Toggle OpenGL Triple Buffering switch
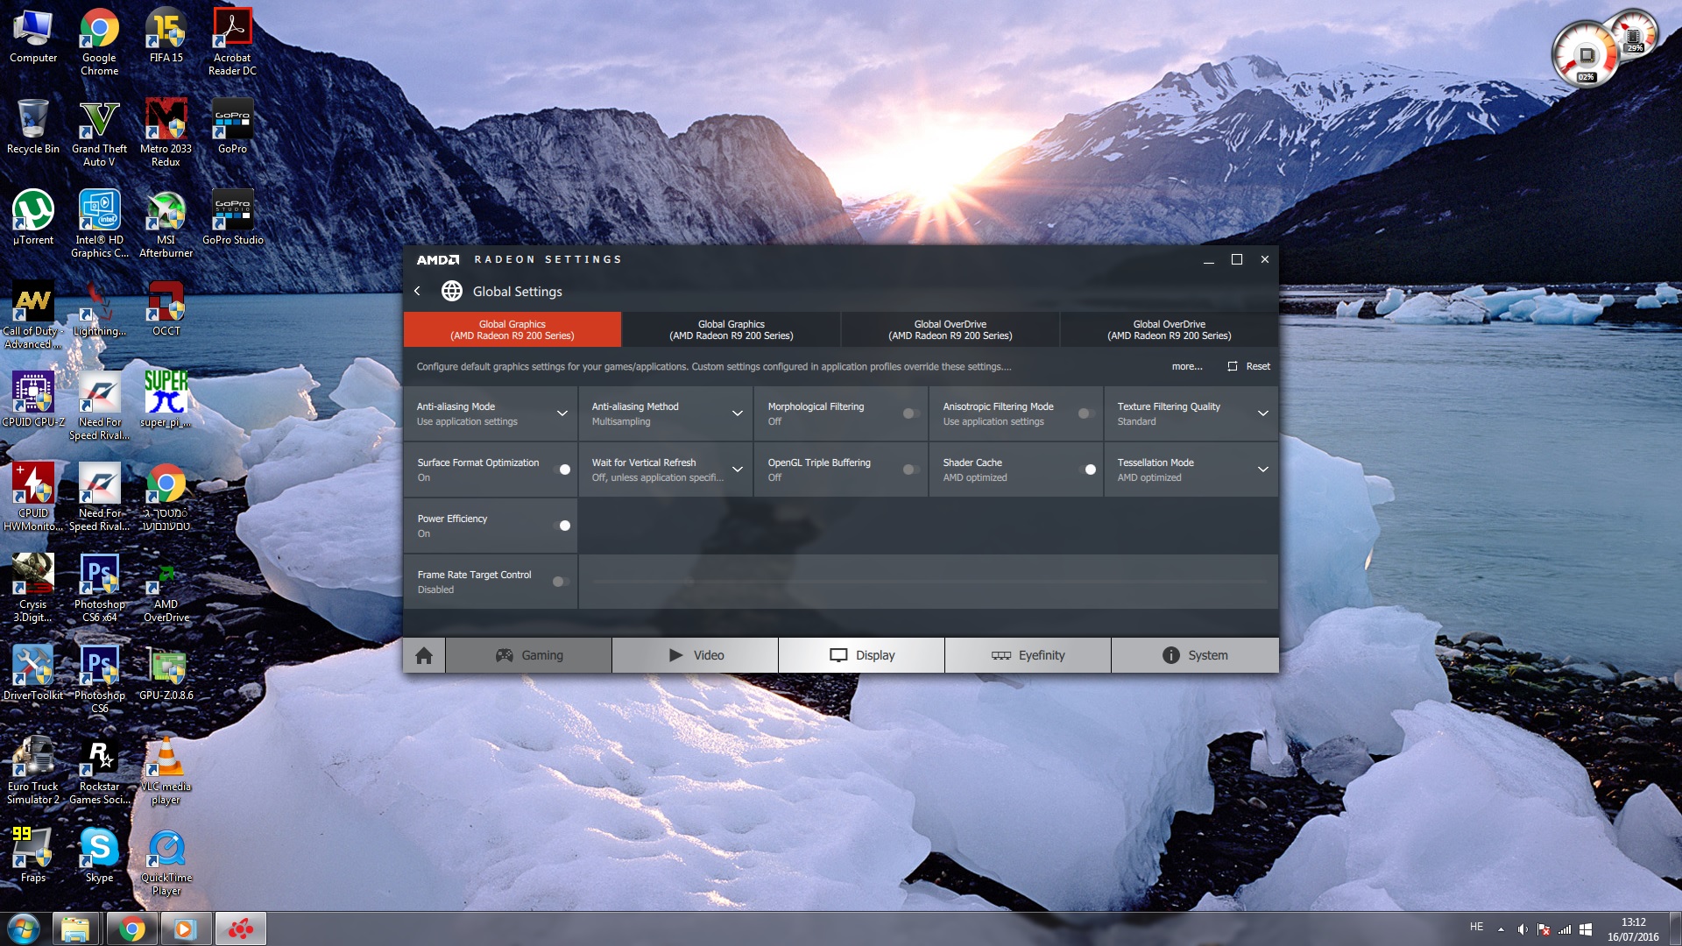This screenshot has height=946, width=1682. pos(911,469)
